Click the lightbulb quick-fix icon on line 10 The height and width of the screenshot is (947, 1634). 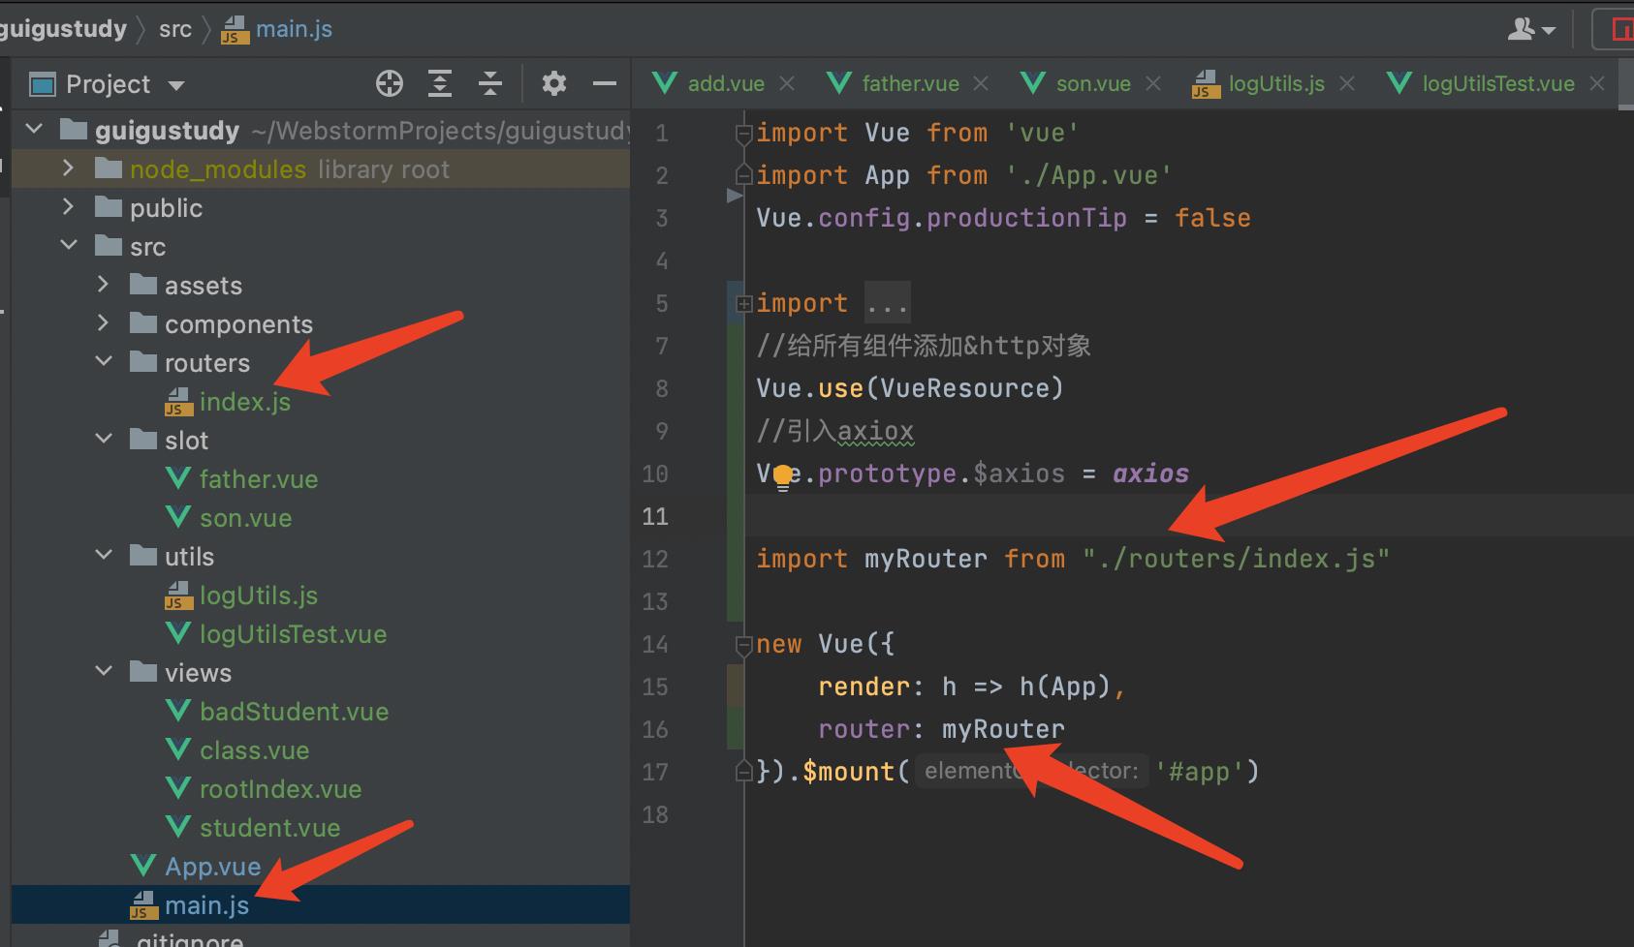pos(783,476)
